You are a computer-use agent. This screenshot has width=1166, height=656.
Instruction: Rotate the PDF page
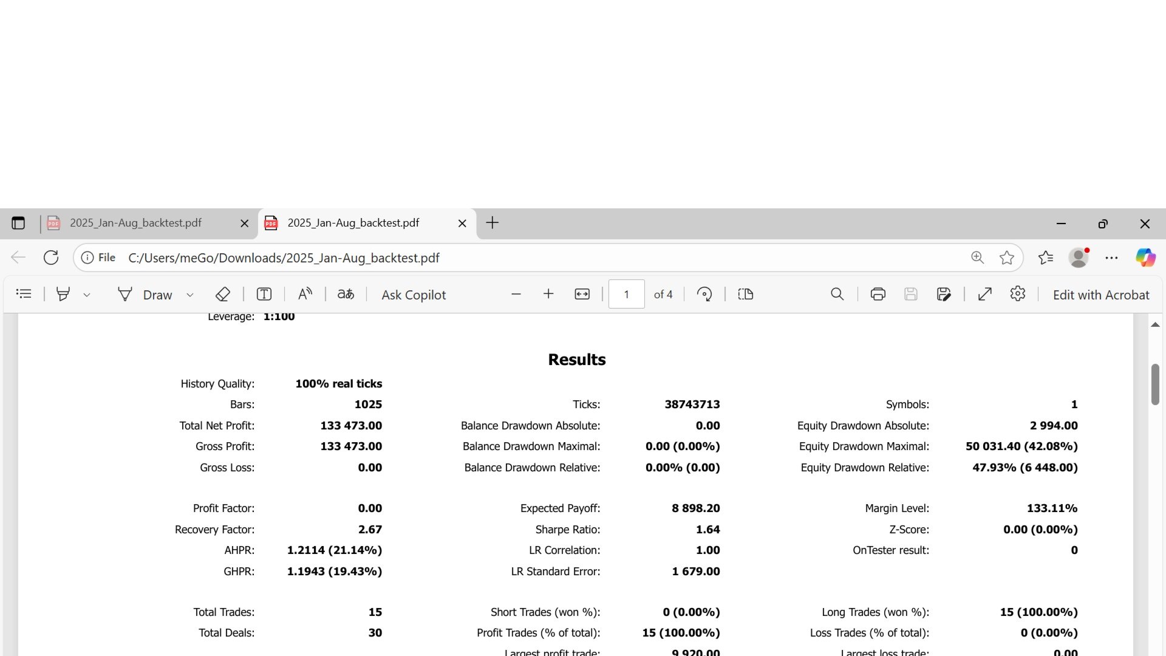704,294
